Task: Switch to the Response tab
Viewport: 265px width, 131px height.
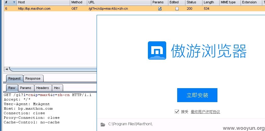Action: click(33, 78)
